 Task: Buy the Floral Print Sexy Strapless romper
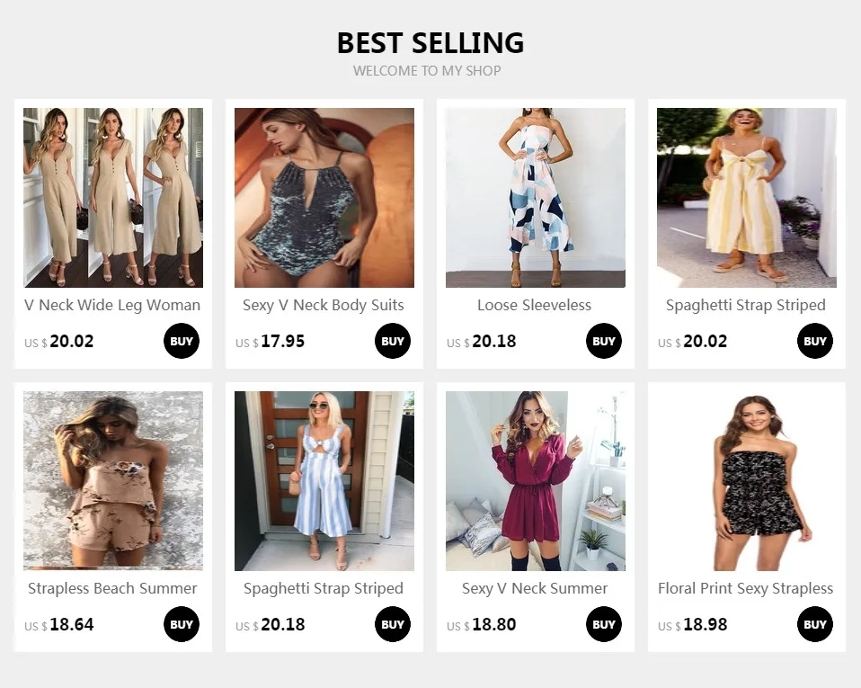815,624
